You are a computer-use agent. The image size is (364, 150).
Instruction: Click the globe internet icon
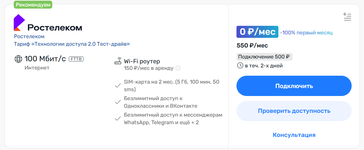point(18,59)
